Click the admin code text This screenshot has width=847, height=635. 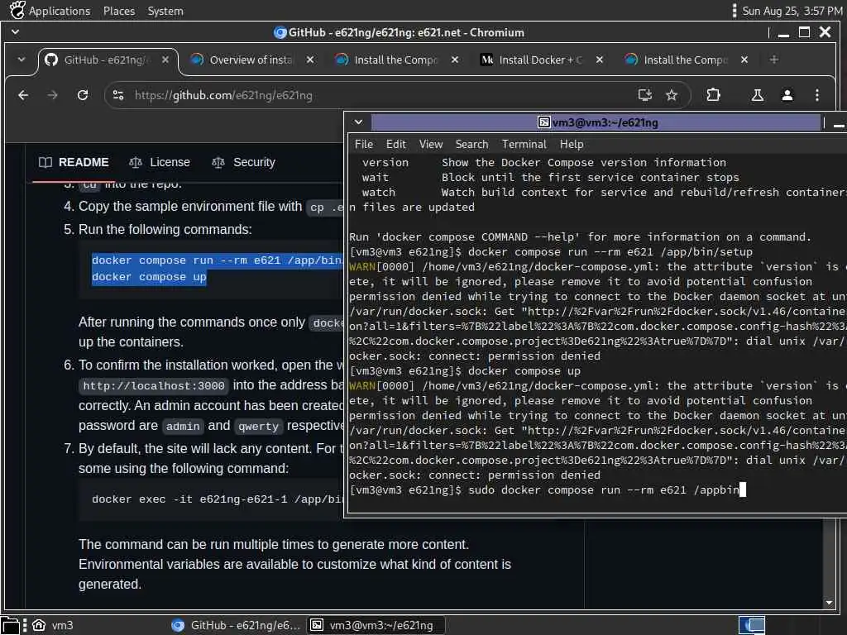point(183,427)
